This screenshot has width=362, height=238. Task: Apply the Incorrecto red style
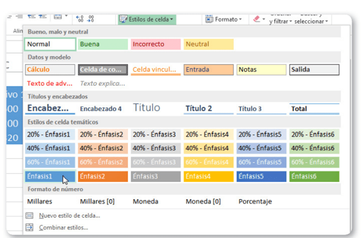pos(156,44)
